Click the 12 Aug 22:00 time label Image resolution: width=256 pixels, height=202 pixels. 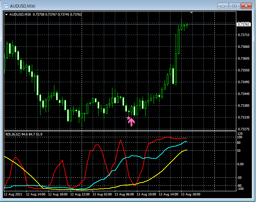click(x=80, y=194)
